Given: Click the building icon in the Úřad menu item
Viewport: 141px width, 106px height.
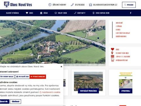Looking at the screenshot, I should (x=41, y=13).
